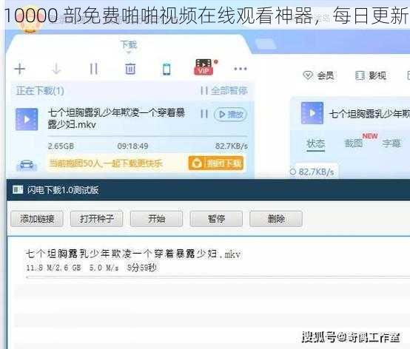
Task: Click the 开始 button in 闪电下载
Action: tap(156, 219)
